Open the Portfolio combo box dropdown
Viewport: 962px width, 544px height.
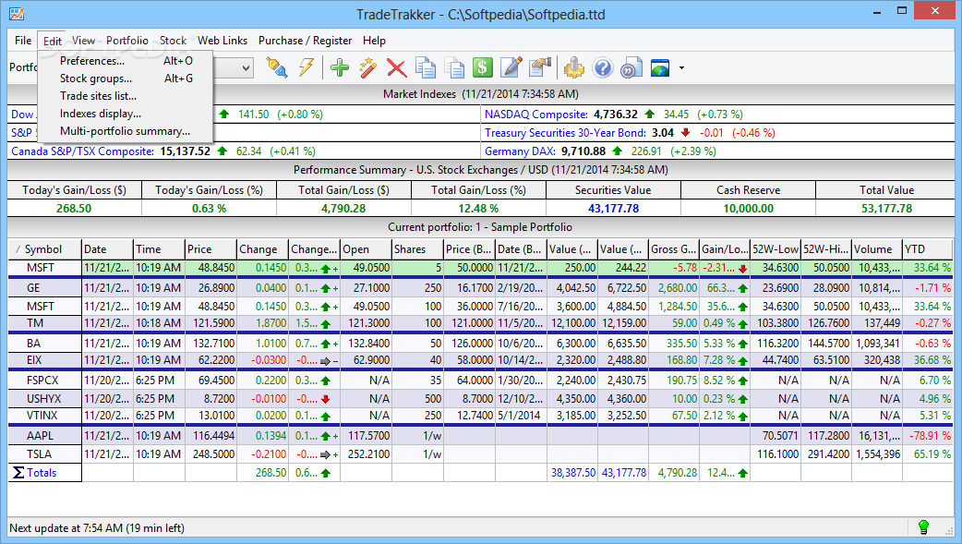pos(246,67)
